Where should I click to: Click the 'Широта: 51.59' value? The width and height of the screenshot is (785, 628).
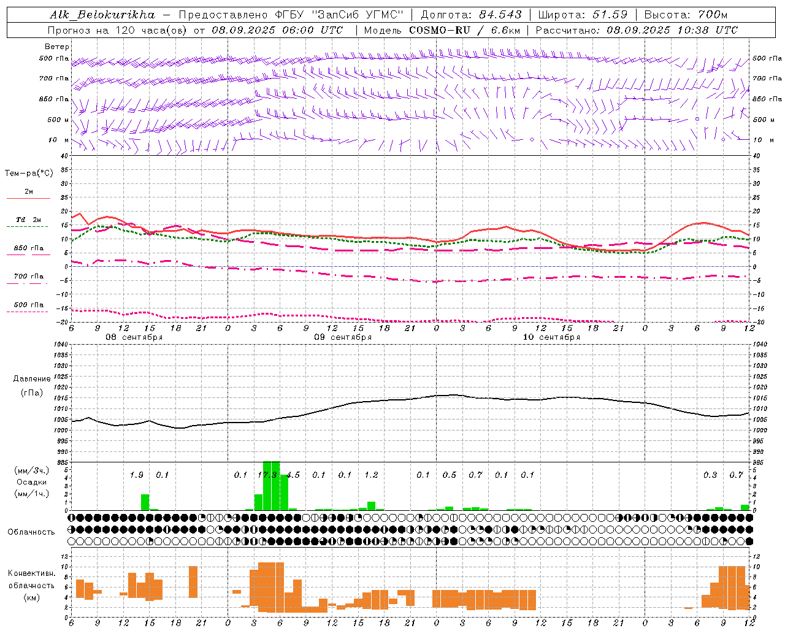pos(583,15)
